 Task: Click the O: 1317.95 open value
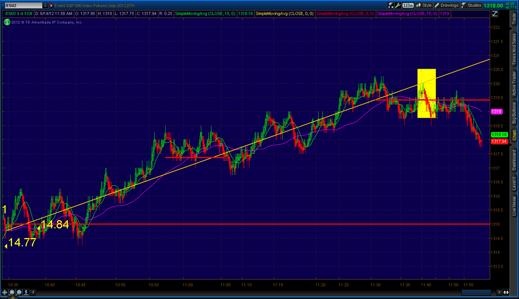coord(85,14)
